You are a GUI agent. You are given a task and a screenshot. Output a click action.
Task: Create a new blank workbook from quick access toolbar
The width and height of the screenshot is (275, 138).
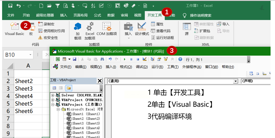(41, 6)
